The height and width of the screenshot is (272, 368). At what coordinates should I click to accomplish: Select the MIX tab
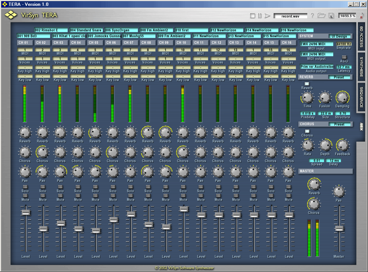(x=361, y=127)
